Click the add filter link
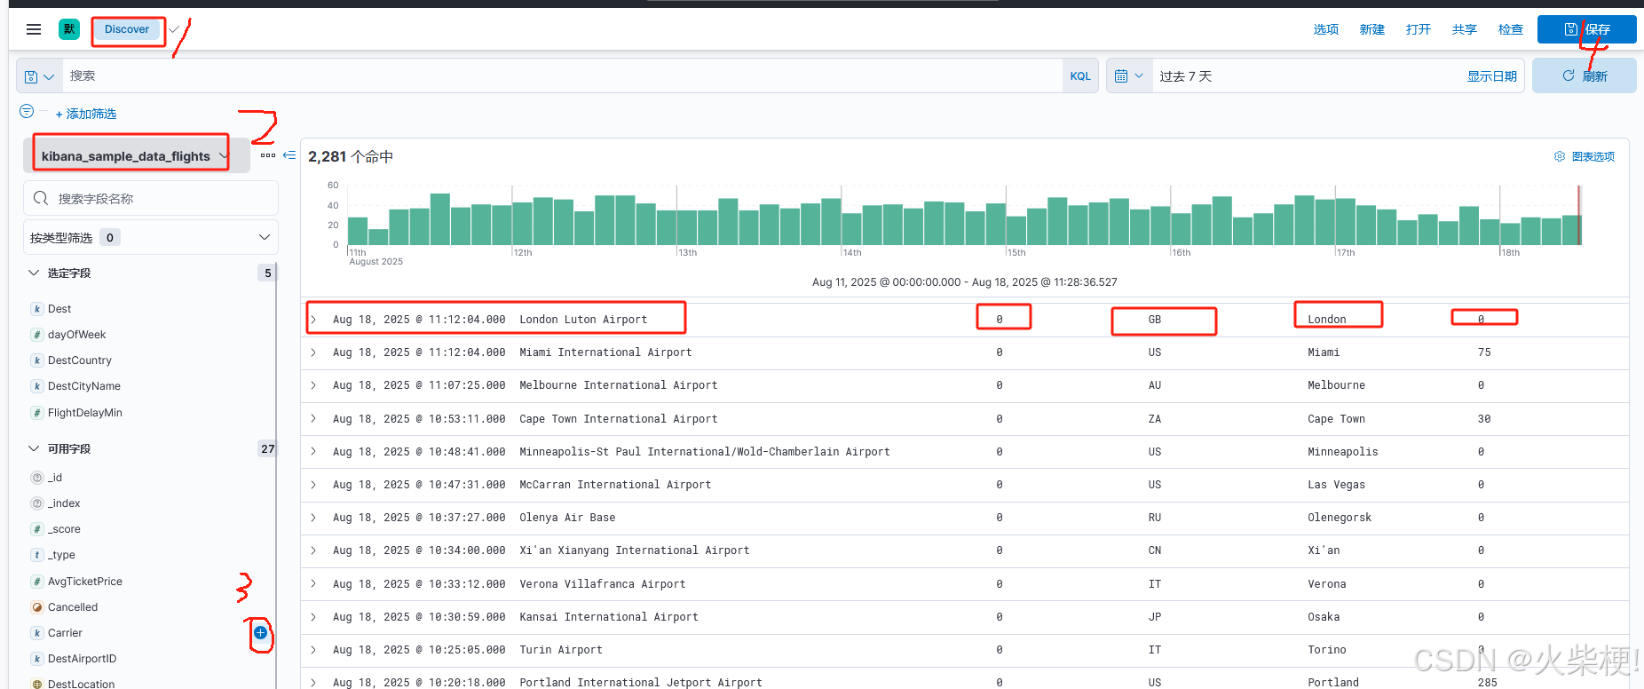 (86, 114)
